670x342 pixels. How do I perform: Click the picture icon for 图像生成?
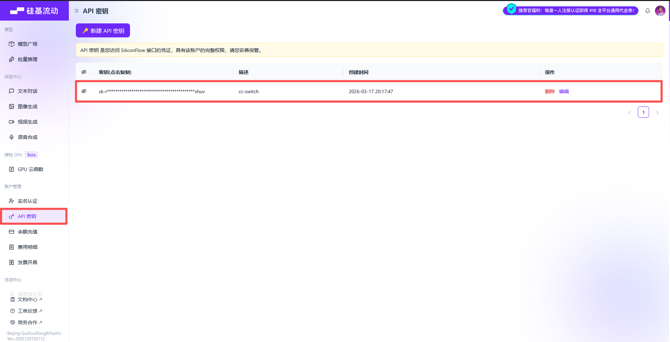(x=12, y=106)
